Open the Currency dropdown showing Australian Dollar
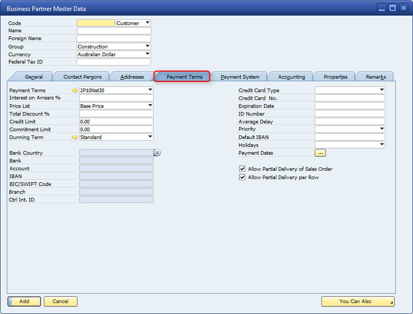Image resolution: width=413 pixels, height=314 pixels. coord(114,55)
